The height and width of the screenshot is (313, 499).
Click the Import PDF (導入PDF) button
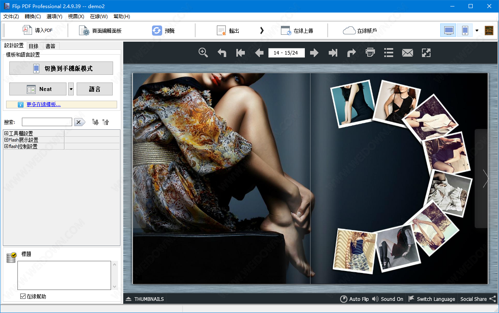[x=37, y=30]
